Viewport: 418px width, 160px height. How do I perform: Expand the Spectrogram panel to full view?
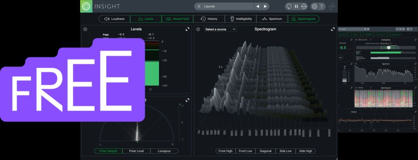pyautogui.click(x=333, y=29)
